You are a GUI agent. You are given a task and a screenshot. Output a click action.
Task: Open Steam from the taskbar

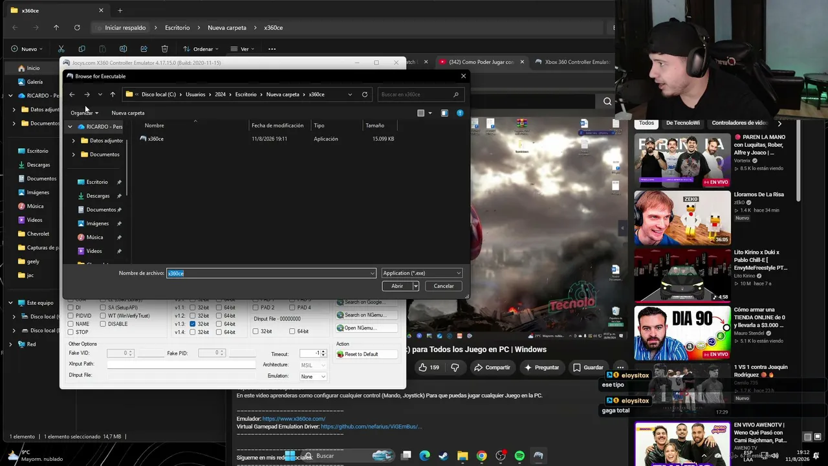(444, 456)
